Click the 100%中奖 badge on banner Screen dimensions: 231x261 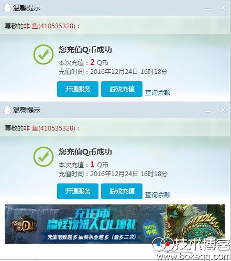pos(150,230)
